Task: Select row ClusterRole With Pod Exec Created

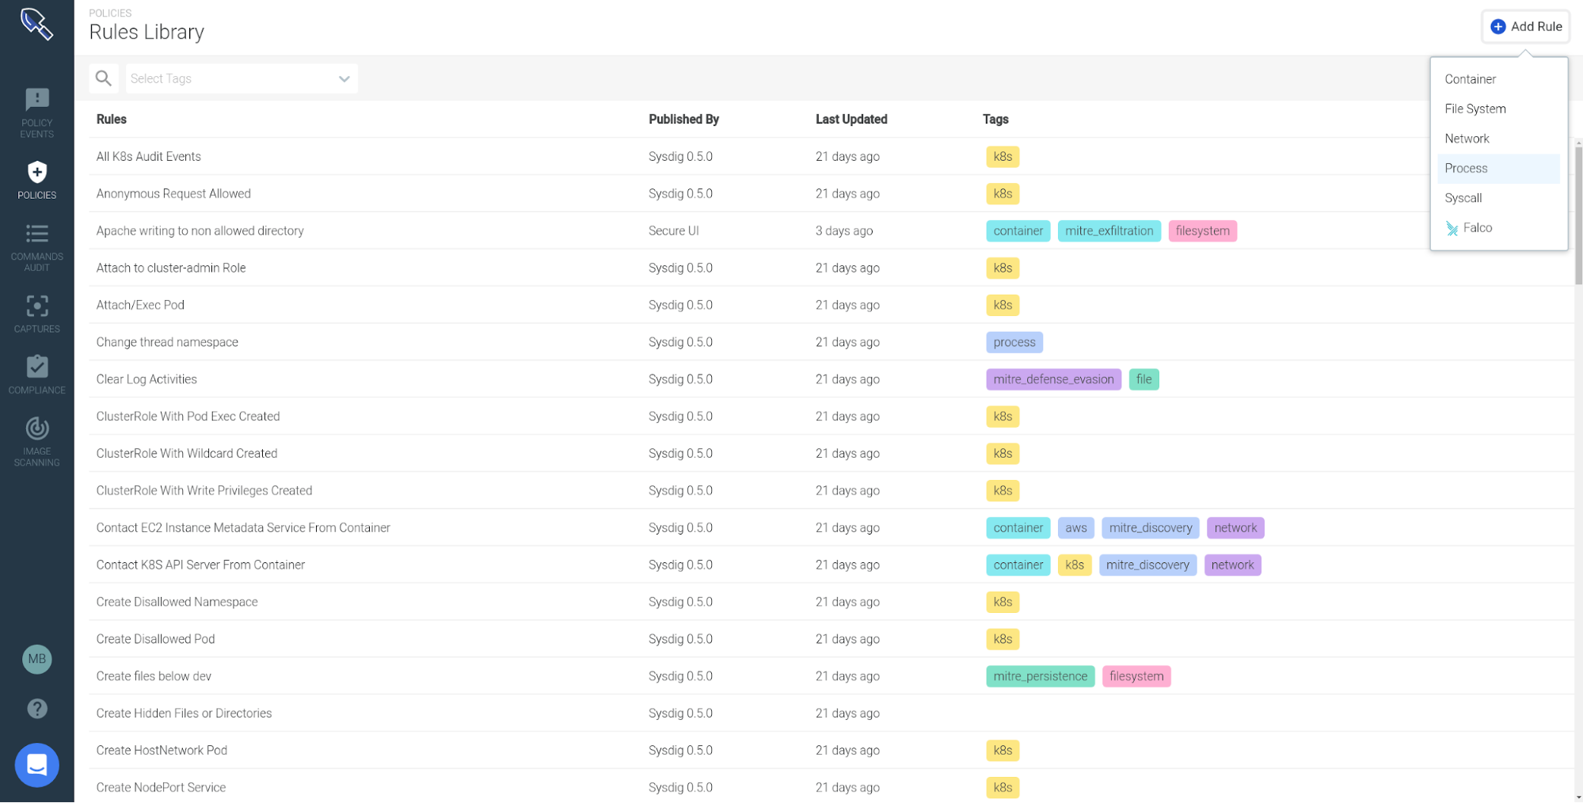Action: point(831,417)
